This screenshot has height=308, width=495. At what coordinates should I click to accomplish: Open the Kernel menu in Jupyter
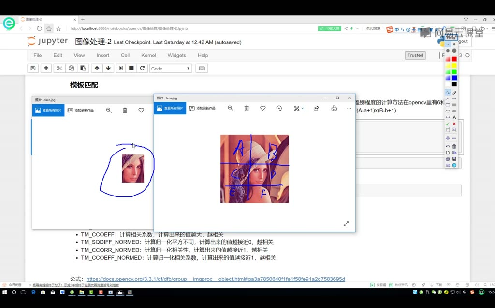coord(148,55)
